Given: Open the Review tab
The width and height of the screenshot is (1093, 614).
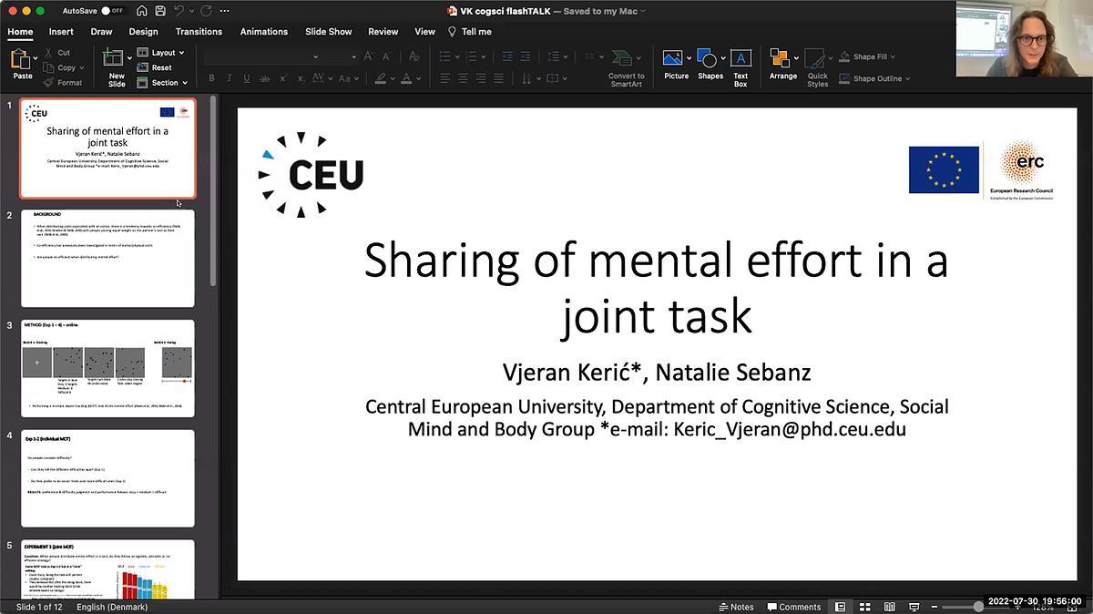Looking at the screenshot, I should click(383, 31).
